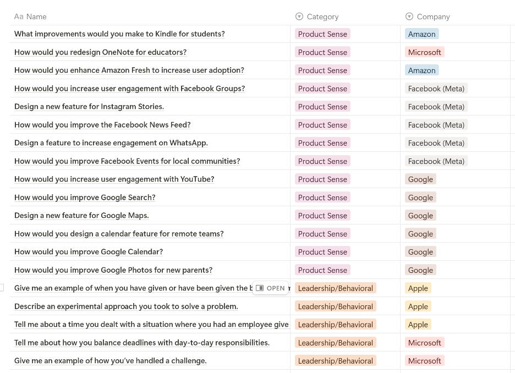Open the OneNote for educators question
The width and height of the screenshot is (515, 373).
(x=100, y=52)
